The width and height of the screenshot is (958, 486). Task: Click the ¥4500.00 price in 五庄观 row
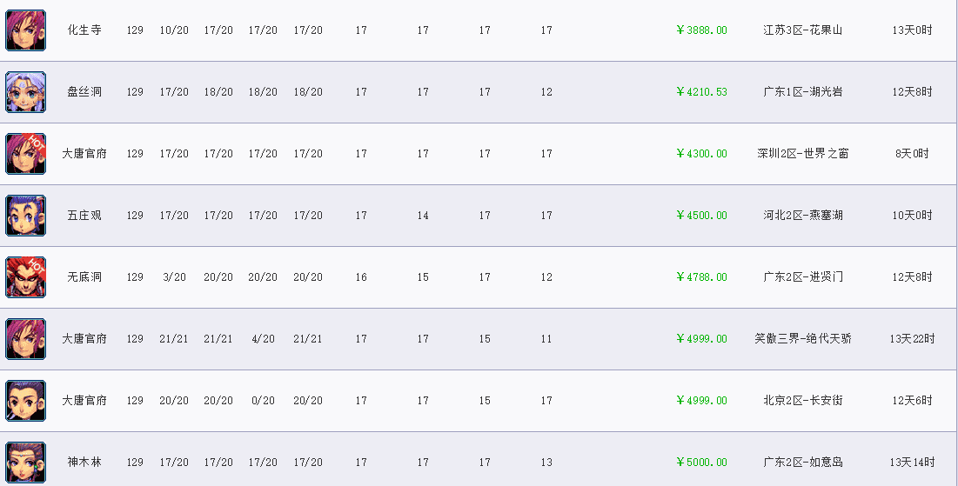coord(701,215)
